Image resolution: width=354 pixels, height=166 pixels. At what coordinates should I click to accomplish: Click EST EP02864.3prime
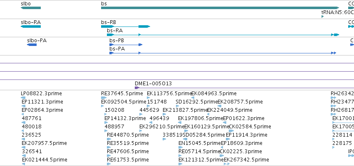(x=42, y=110)
